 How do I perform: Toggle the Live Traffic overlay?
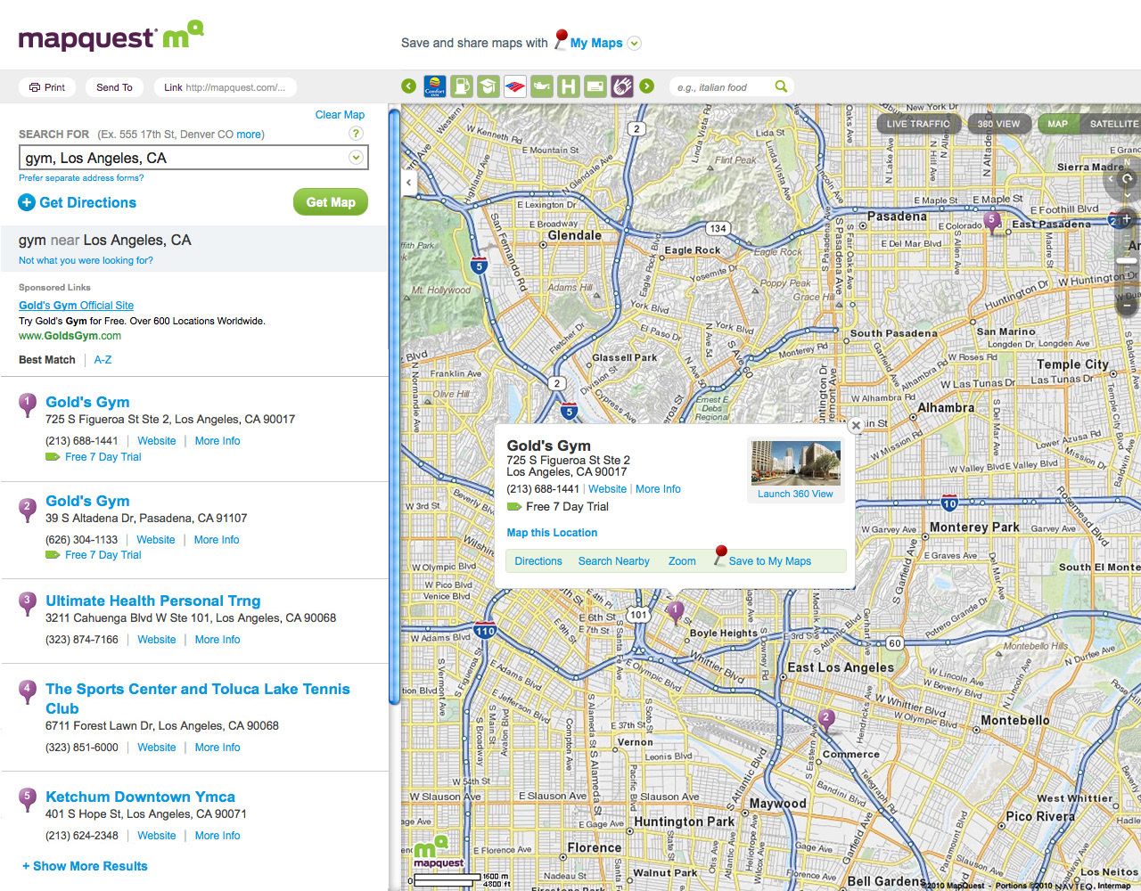[918, 124]
